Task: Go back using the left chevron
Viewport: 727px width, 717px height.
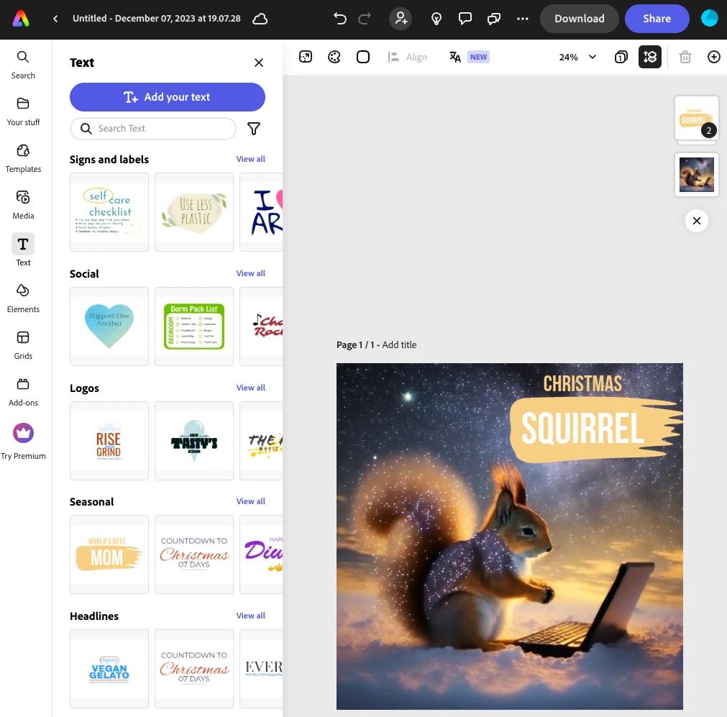Action: click(55, 19)
